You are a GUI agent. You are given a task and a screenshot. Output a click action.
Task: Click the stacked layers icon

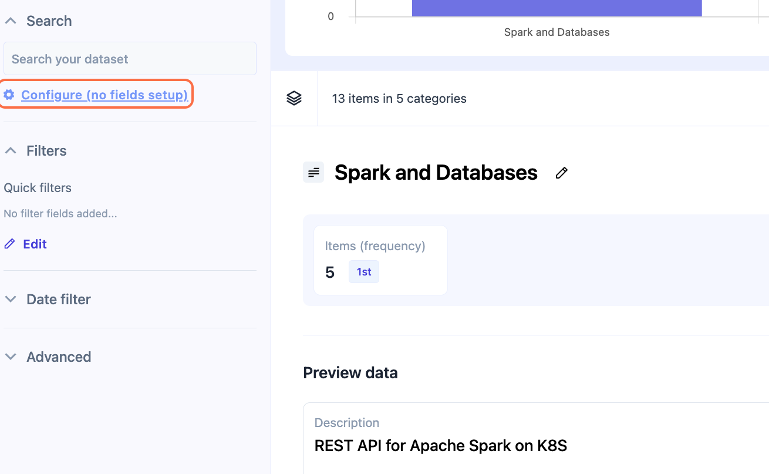click(x=294, y=98)
